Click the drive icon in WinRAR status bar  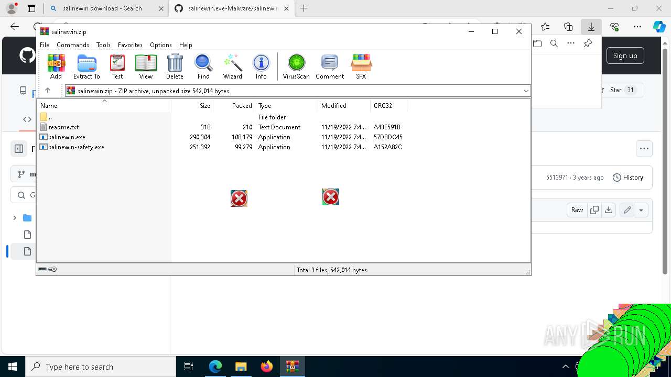pos(43,269)
